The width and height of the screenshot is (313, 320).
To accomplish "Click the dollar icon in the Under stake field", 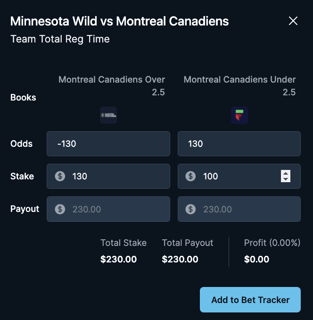I will pos(190,176).
